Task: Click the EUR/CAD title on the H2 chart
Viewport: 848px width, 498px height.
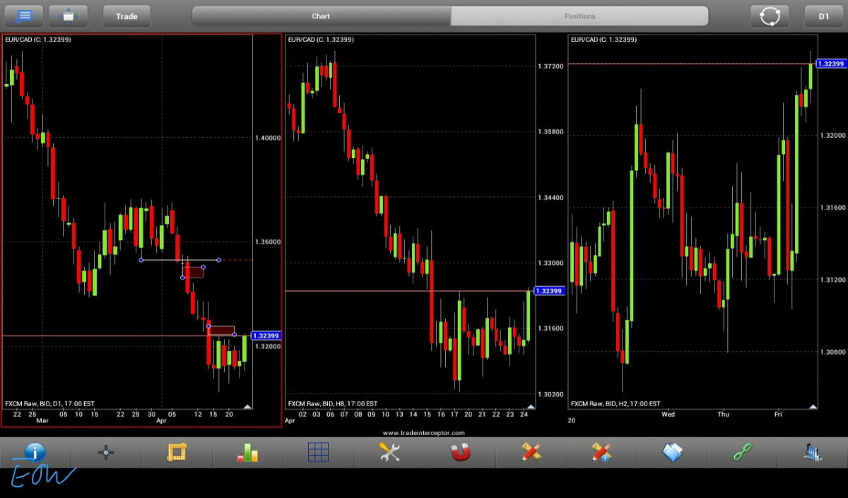Action: (x=603, y=39)
